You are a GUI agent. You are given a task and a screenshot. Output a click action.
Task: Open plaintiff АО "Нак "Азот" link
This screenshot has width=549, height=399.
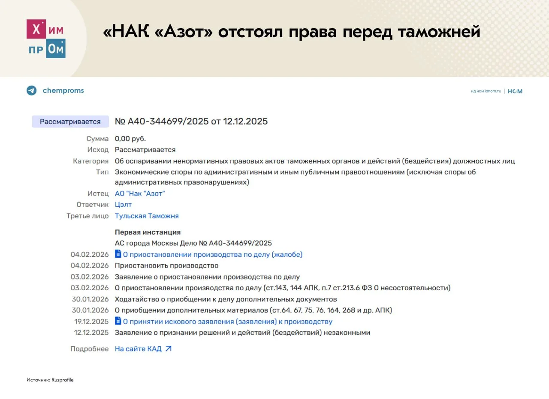140,194
